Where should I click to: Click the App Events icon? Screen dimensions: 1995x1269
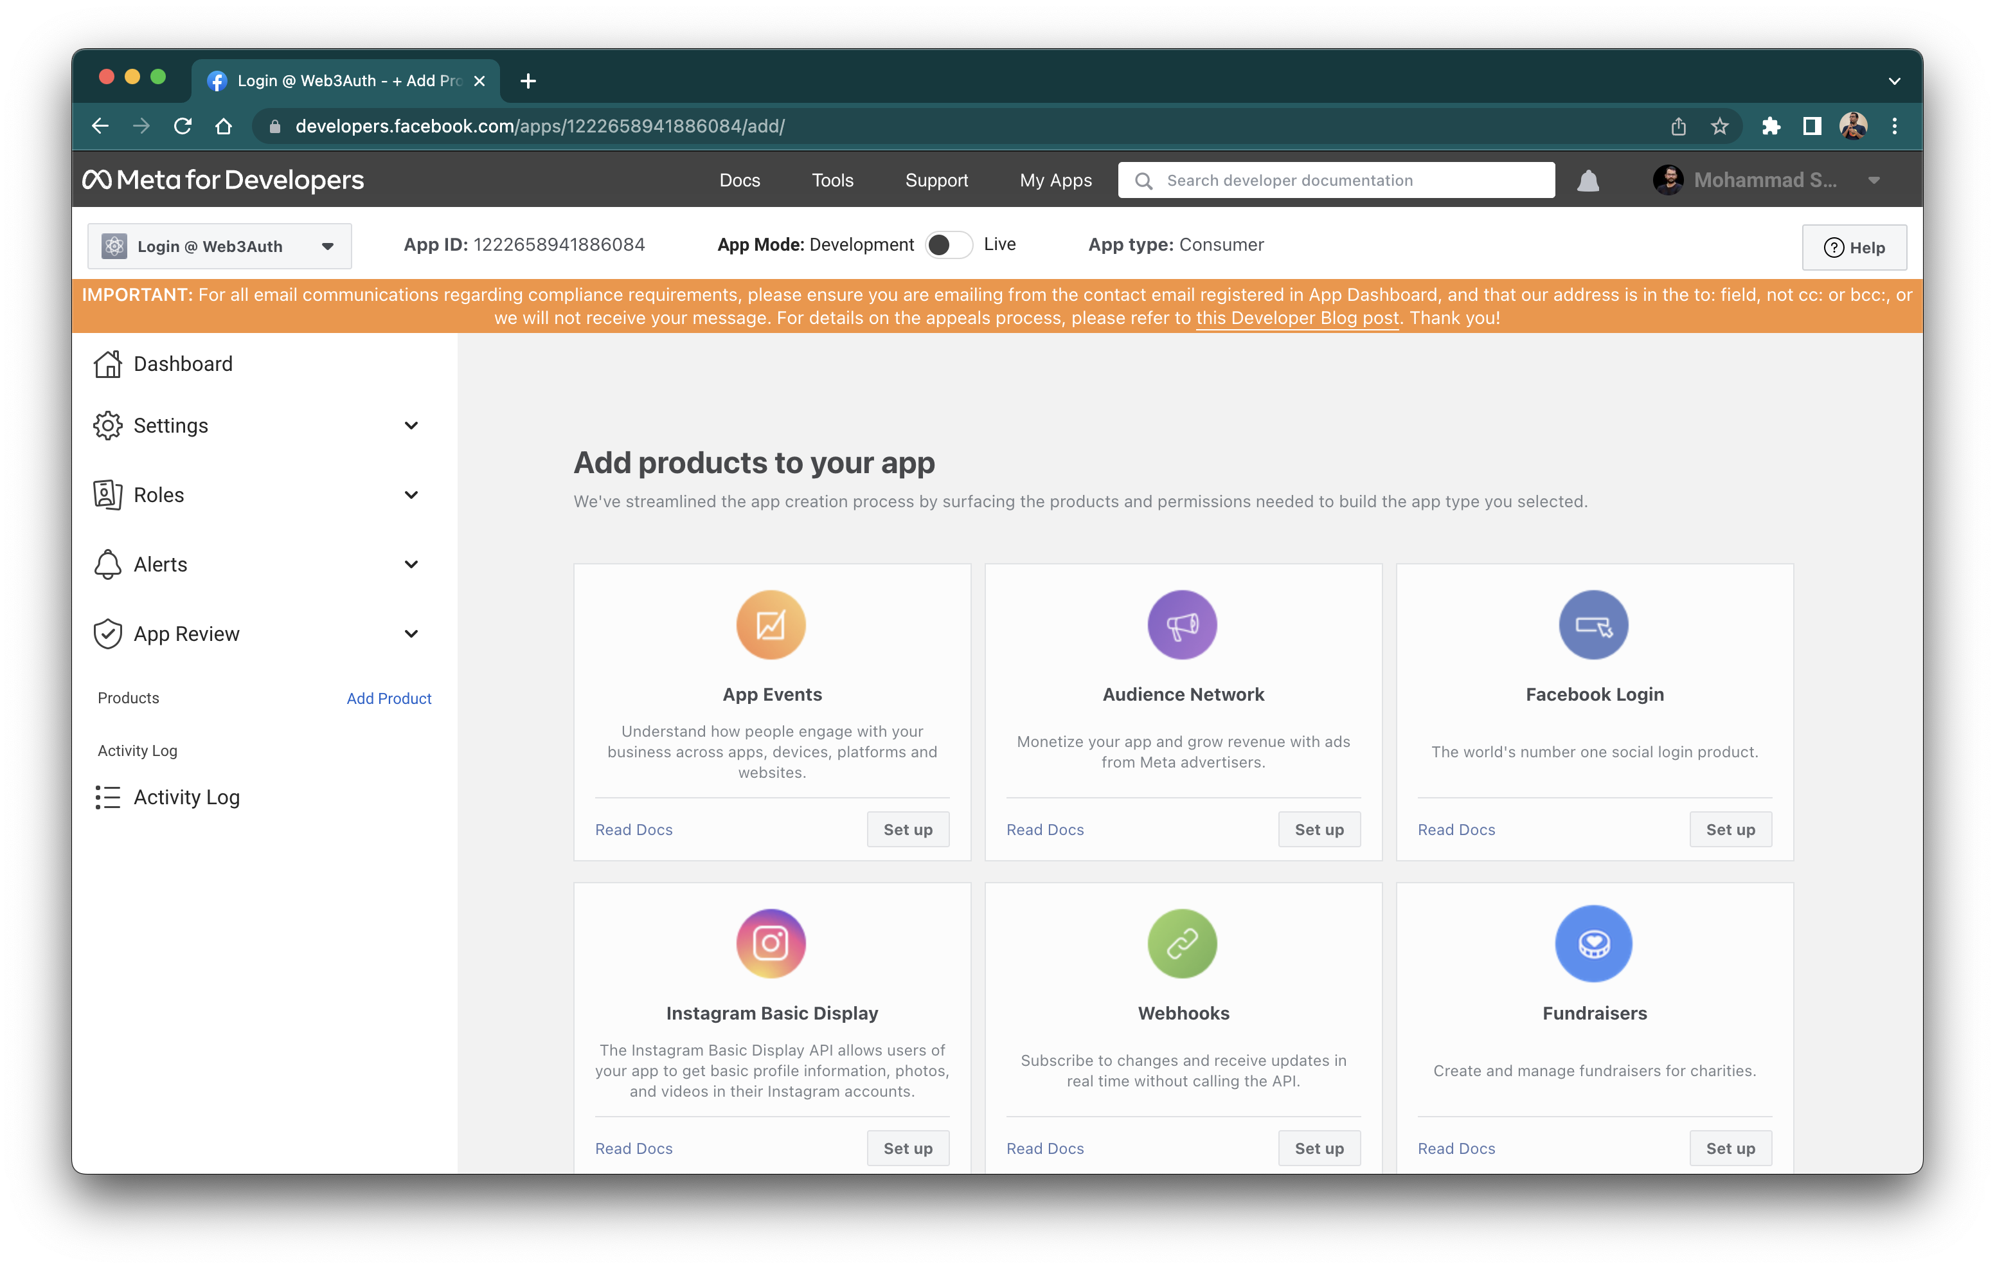pos(771,625)
